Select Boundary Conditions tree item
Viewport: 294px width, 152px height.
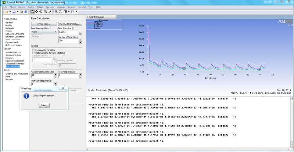pyautogui.click(x=15, y=37)
